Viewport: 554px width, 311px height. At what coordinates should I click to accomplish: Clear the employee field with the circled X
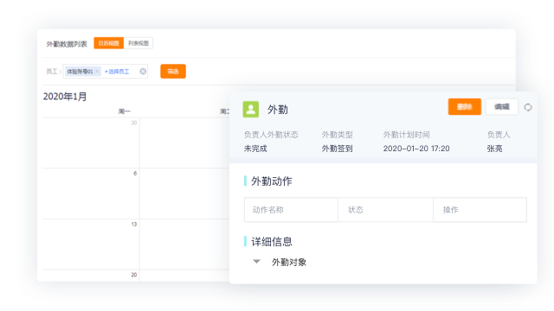click(x=143, y=72)
